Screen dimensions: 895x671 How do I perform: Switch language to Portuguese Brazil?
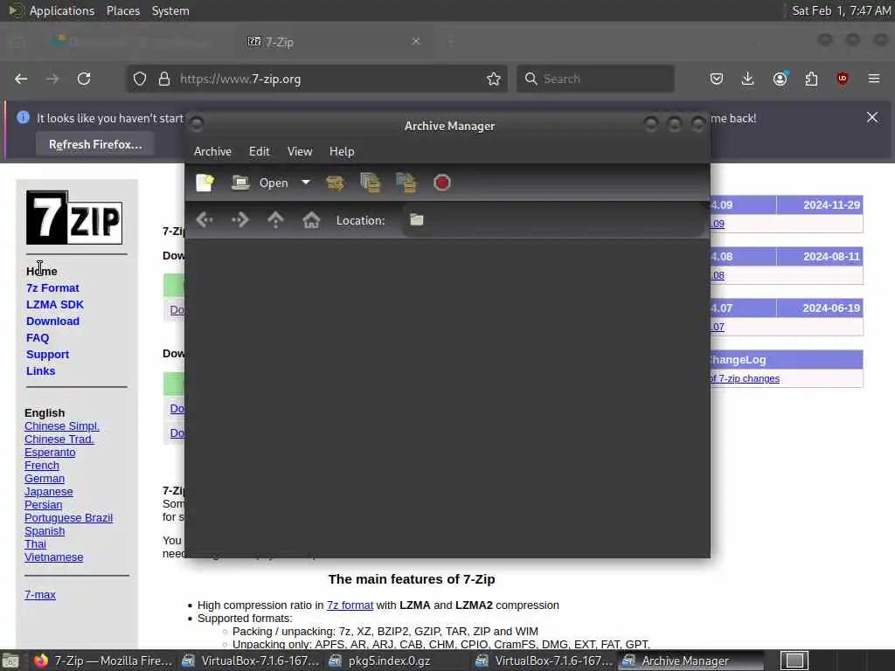[68, 518]
